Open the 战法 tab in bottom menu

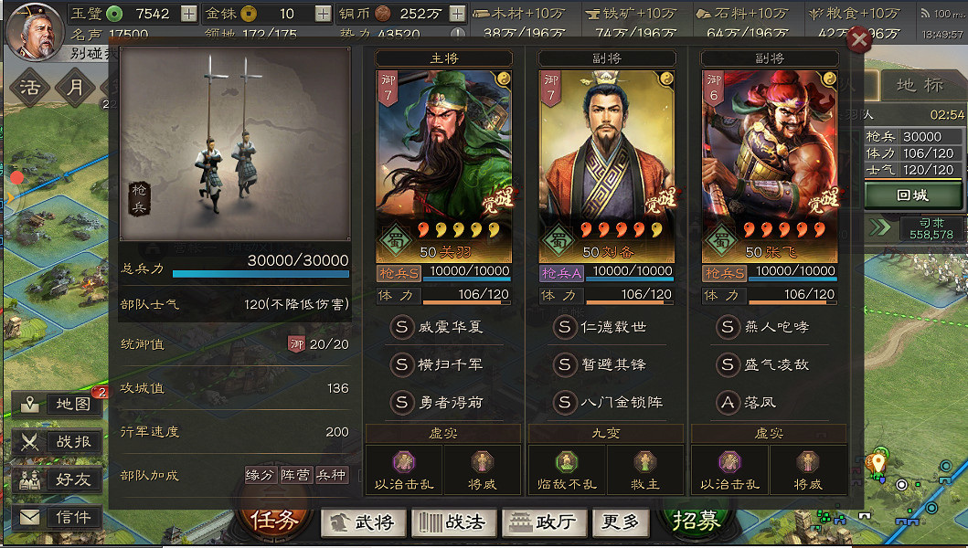point(453,522)
